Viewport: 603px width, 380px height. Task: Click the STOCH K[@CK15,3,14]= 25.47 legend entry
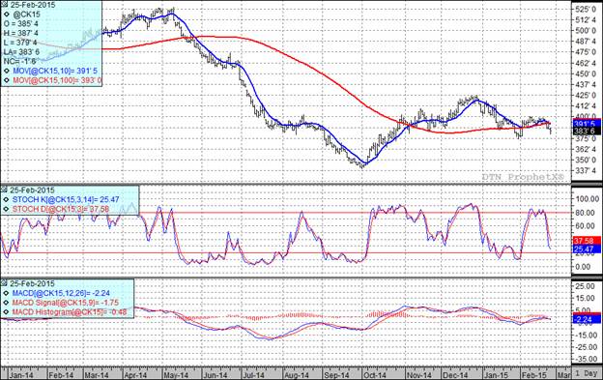[x=66, y=199]
